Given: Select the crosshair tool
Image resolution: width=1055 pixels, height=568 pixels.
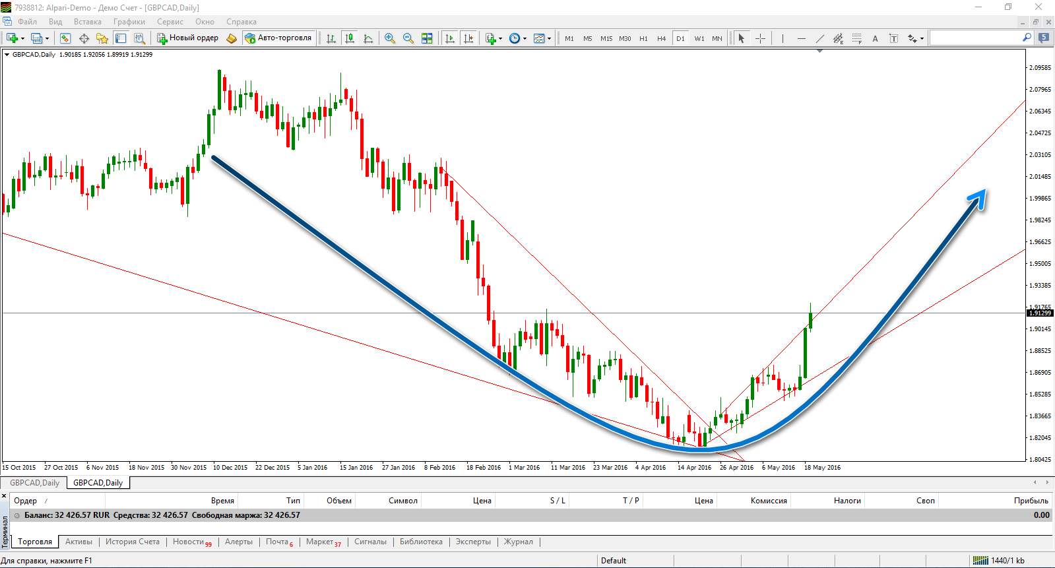Looking at the screenshot, I should (x=760, y=38).
